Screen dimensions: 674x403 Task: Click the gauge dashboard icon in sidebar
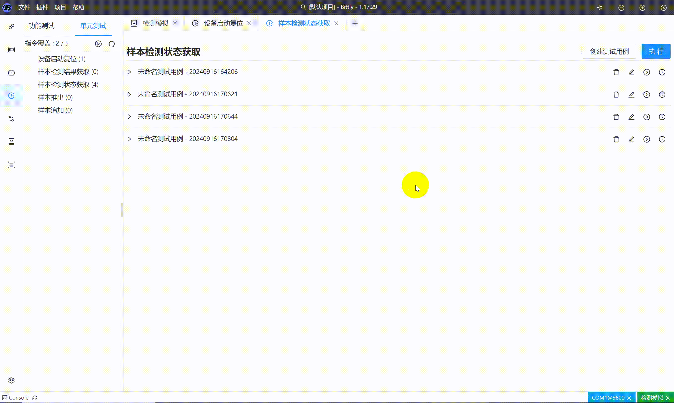(11, 73)
